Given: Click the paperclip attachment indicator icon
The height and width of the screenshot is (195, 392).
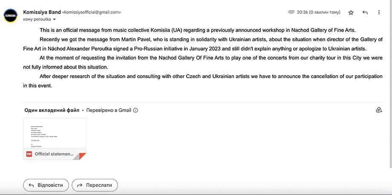Looking at the screenshot, I should click(x=291, y=12).
